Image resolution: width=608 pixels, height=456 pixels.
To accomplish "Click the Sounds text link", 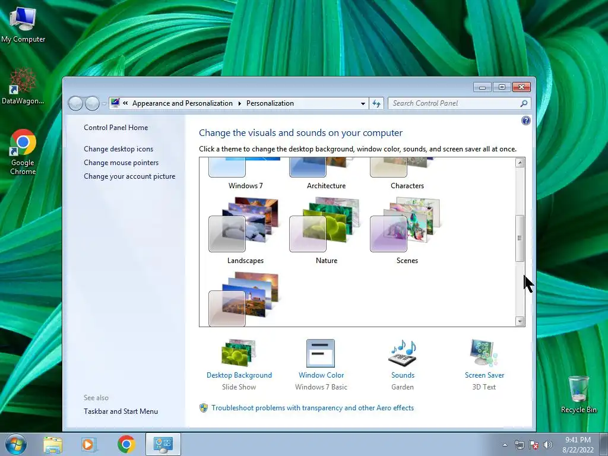I will pyautogui.click(x=403, y=375).
